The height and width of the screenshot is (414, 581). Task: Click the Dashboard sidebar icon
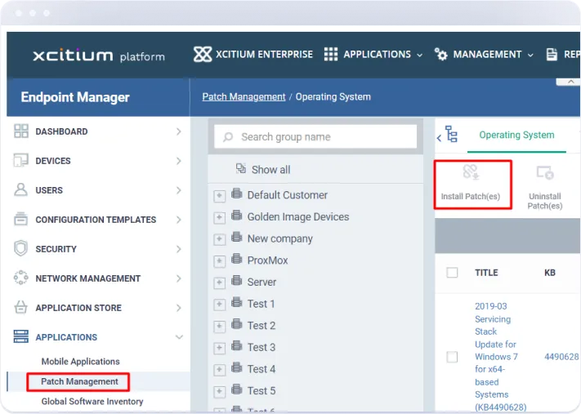tap(21, 131)
